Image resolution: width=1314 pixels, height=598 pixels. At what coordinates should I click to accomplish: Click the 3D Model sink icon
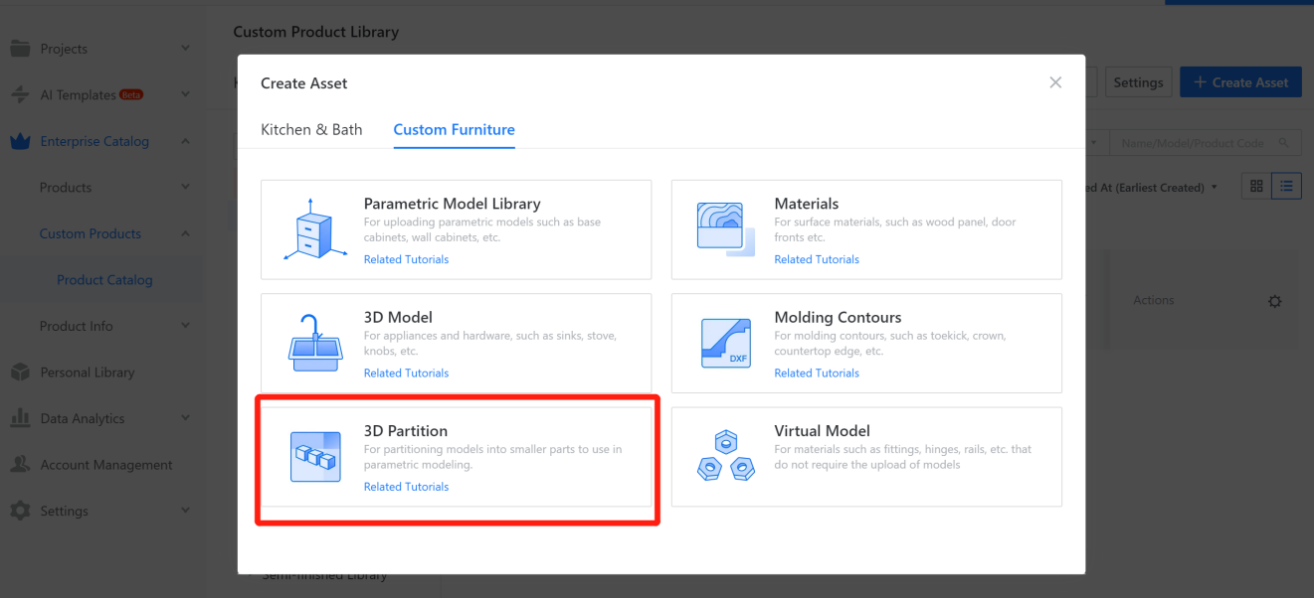[x=313, y=343]
